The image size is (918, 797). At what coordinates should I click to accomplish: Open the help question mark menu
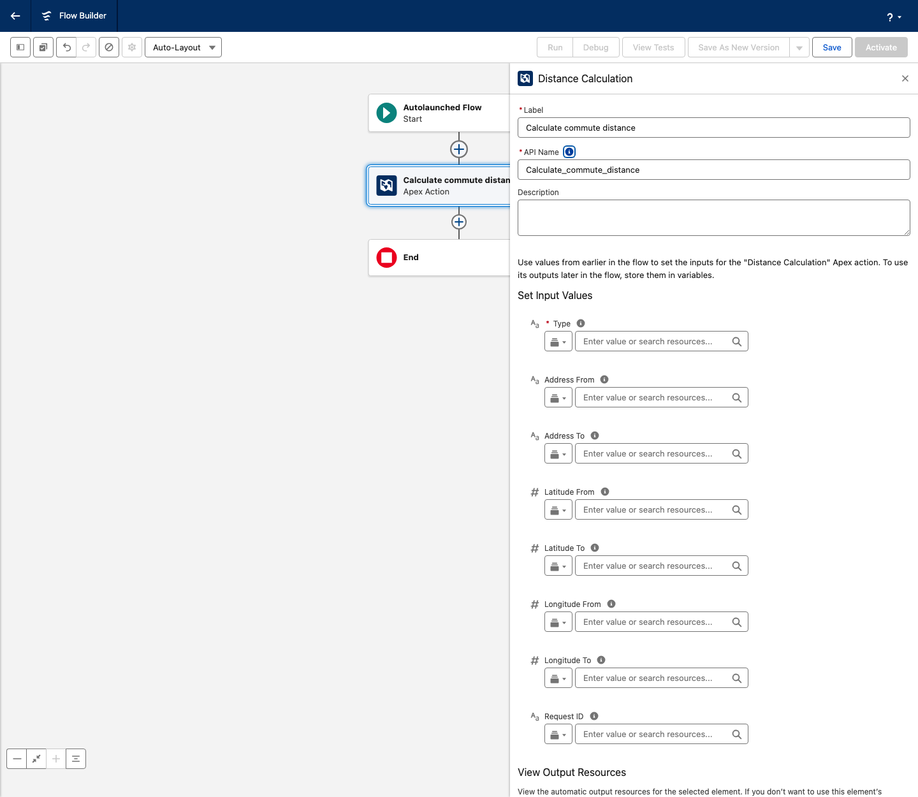tap(894, 17)
